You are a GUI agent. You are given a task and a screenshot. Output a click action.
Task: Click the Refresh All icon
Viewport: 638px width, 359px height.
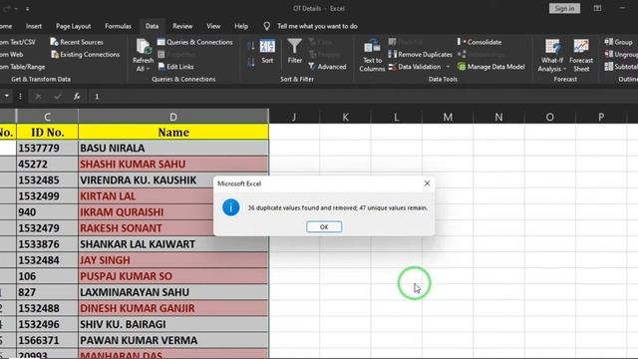[x=144, y=47]
